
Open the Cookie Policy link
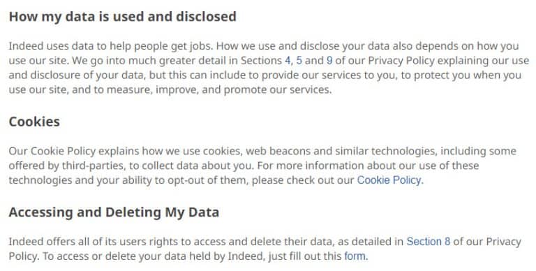coord(389,180)
